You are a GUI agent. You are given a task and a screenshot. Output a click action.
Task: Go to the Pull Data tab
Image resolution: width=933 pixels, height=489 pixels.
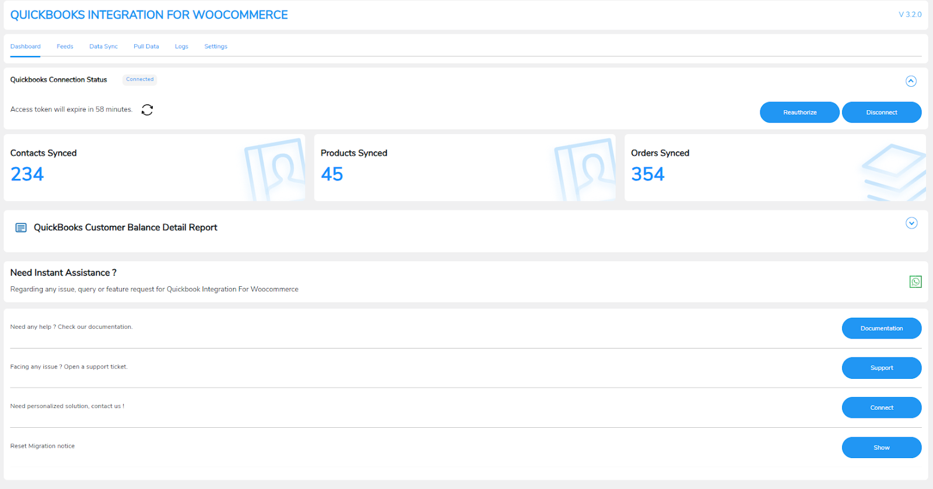[146, 47]
